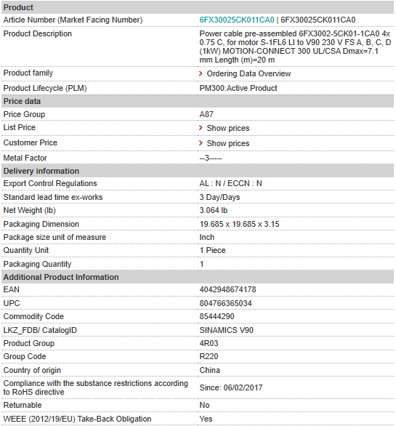Image resolution: width=396 pixels, height=426 pixels.
Task: Click the RoHS compliance date value
Action: tap(231, 387)
